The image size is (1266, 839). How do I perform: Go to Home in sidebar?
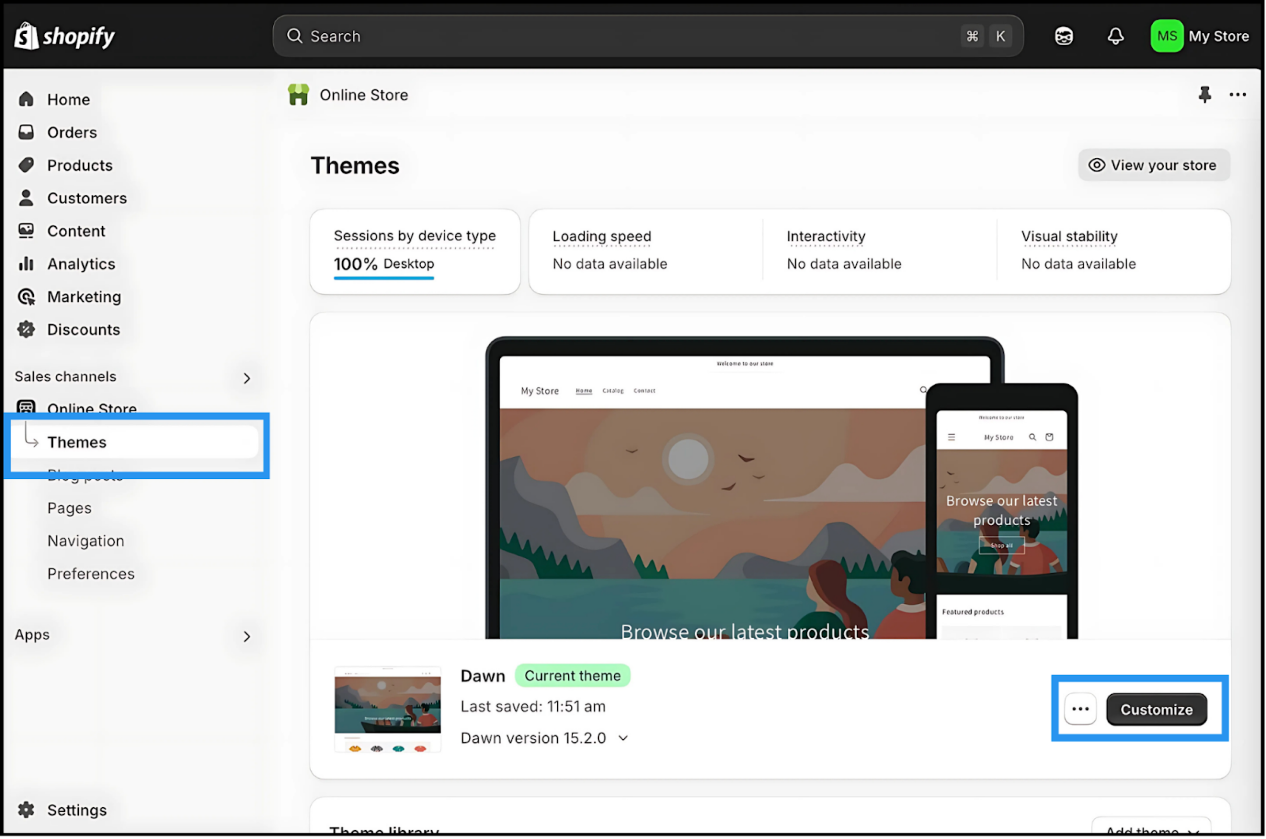(69, 99)
